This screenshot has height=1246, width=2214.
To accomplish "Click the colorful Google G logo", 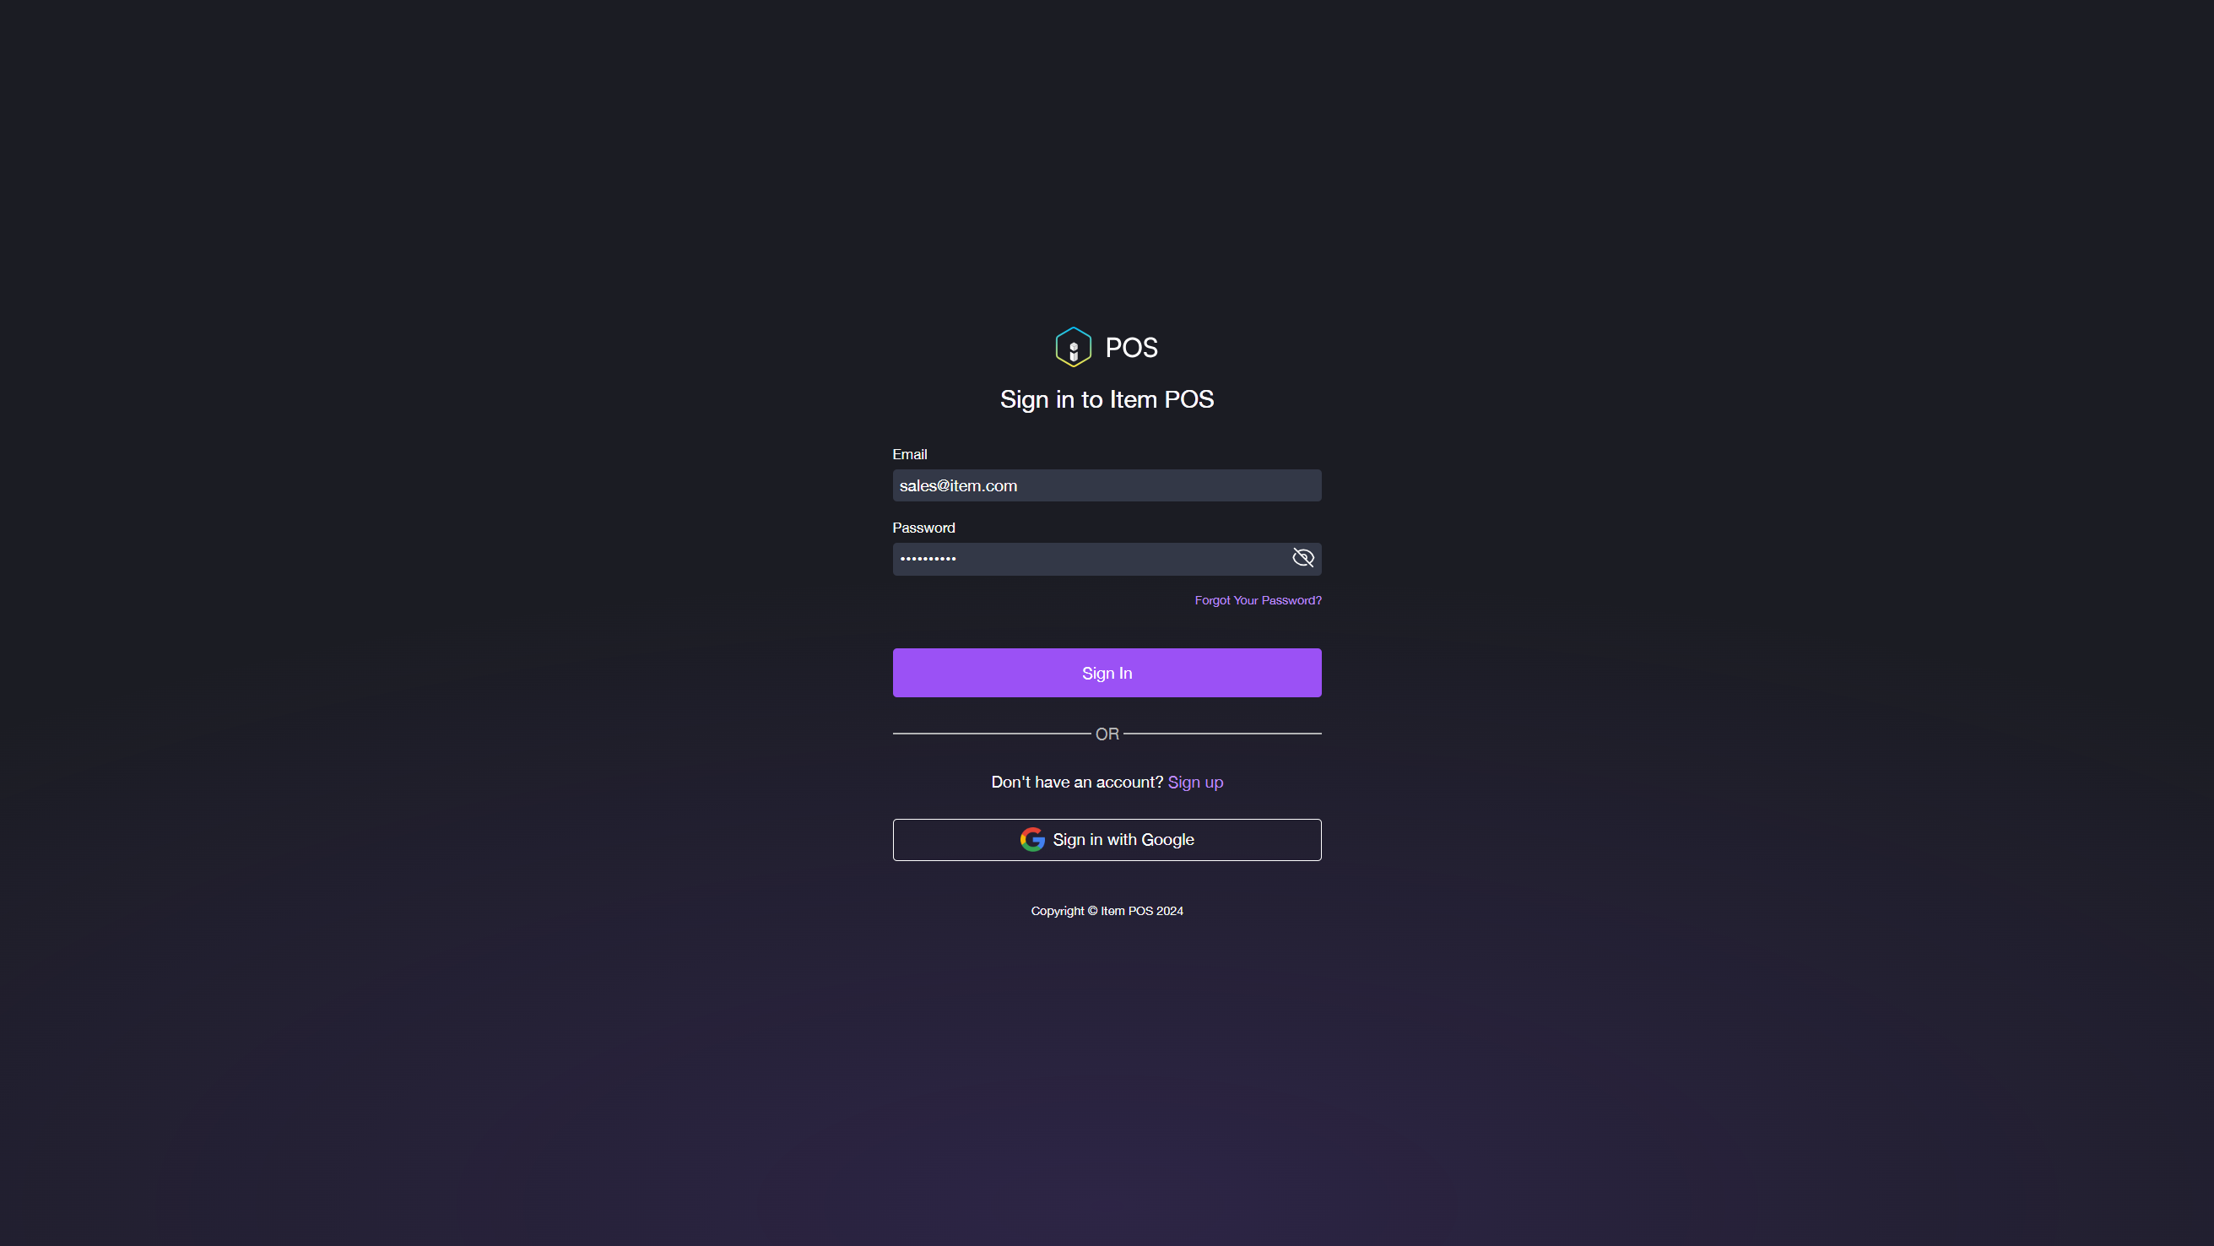I will (x=1032, y=840).
